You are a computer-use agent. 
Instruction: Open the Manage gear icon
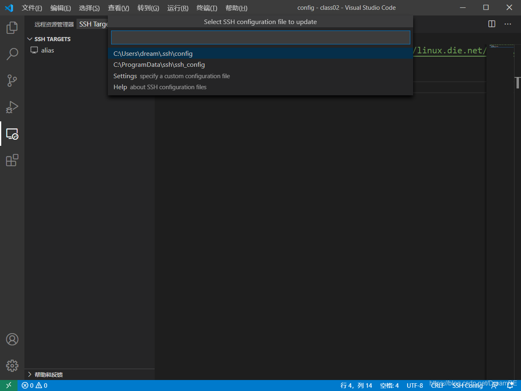pos(12,366)
